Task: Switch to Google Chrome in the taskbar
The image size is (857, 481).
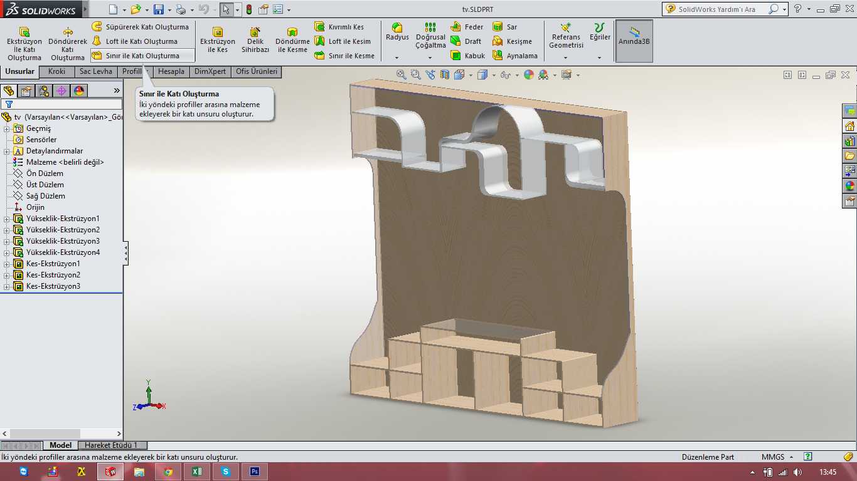Action: pyautogui.click(x=168, y=472)
